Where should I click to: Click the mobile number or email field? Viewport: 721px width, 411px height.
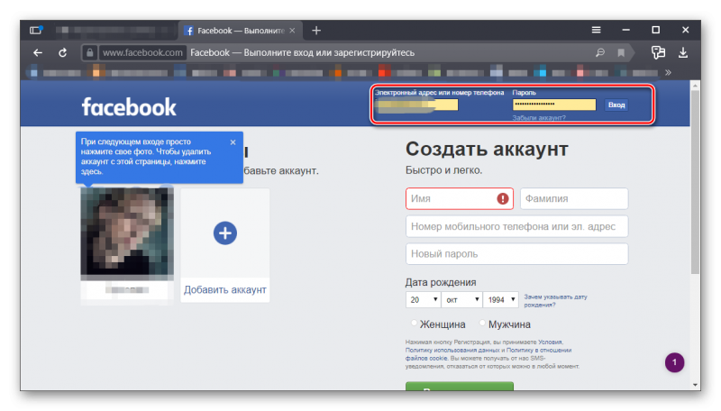pyautogui.click(x=516, y=226)
